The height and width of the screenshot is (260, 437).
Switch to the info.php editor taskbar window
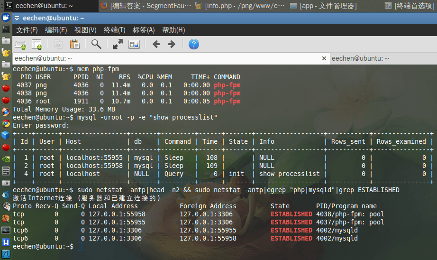240,6
